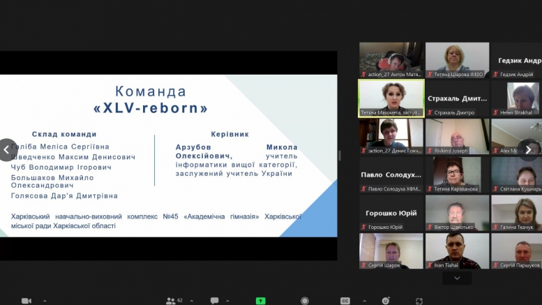Select the Alex Mi video tile
The height and width of the screenshot is (305, 542).
click(517, 136)
